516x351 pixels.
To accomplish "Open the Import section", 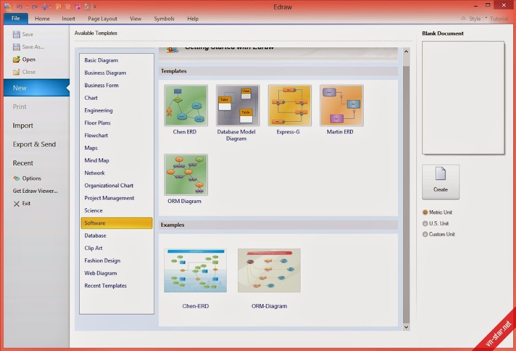I will point(23,125).
